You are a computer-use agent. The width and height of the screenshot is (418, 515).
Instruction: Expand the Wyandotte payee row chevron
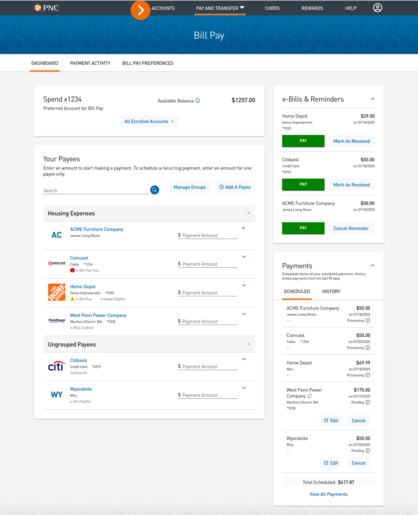(244, 388)
